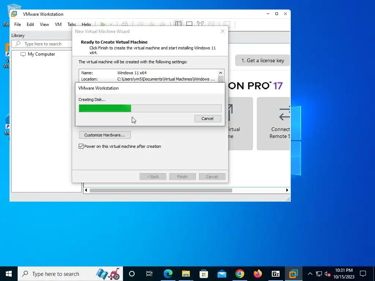Toggle the Show Library sidebar toolbar icon
Viewport: 375px width, 281px height.
[178, 24]
